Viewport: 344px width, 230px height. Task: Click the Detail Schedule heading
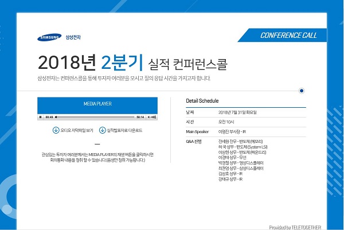coord(202,101)
